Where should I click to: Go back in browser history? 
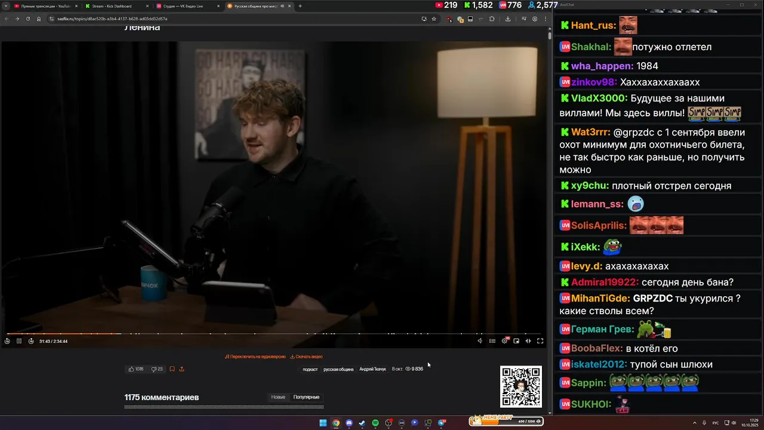pyautogui.click(x=7, y=19)
